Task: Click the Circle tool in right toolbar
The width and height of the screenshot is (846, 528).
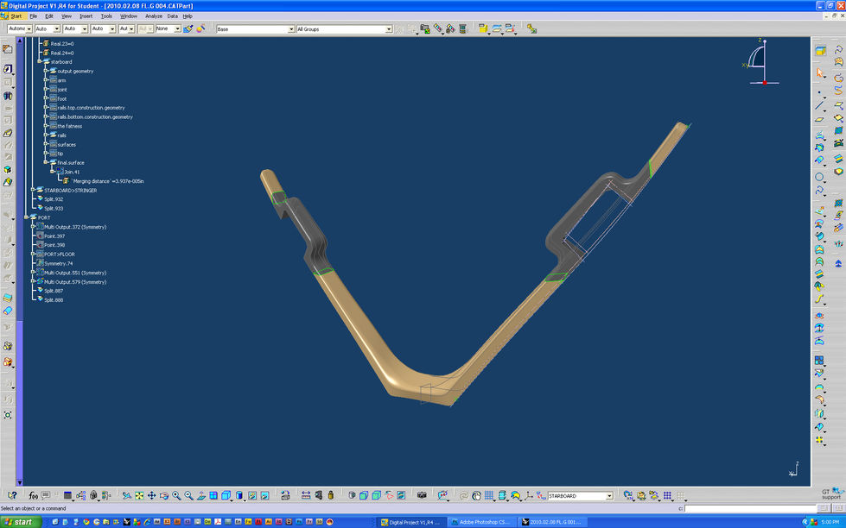Action: [x=819, y=176]
